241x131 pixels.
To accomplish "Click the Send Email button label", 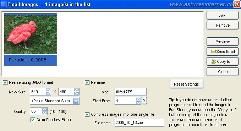I will [x=225, y=51].
